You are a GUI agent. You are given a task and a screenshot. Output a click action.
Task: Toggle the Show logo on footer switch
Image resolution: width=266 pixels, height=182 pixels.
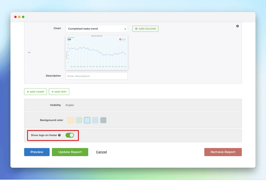click(70, 135)
